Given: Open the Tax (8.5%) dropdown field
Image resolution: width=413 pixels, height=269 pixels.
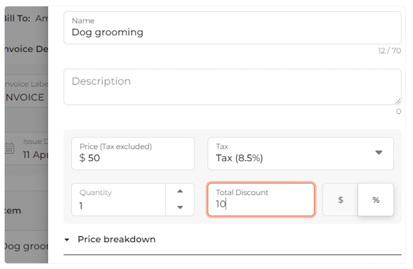Looking at the screenshot, I should [x=301, y=154].
